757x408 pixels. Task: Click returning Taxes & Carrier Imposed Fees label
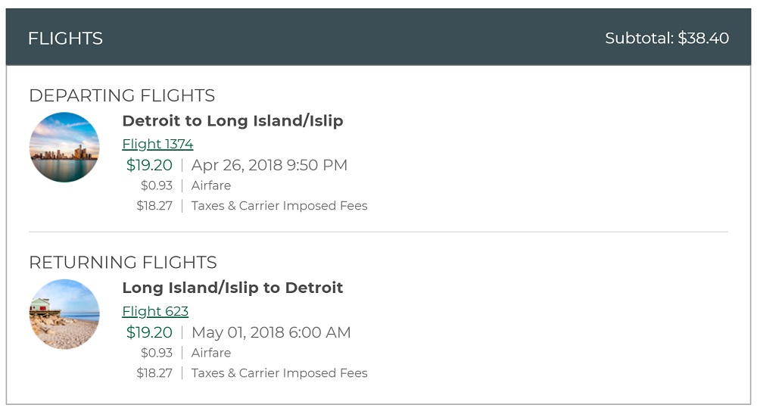pyautogui.click(x=279, y=373)
